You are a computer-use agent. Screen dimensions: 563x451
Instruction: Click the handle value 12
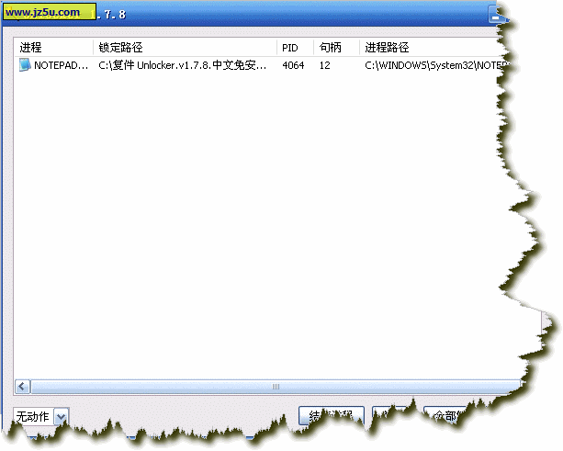(x=325, y=65)
